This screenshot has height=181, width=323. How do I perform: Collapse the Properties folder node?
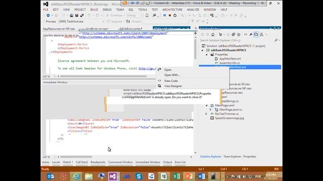coord(206,55)
